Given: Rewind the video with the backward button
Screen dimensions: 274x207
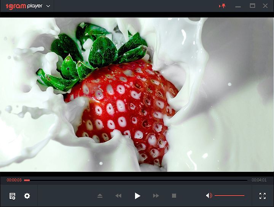Looking at the screenshot, I should pyautogui.click(x=118, y=196).
